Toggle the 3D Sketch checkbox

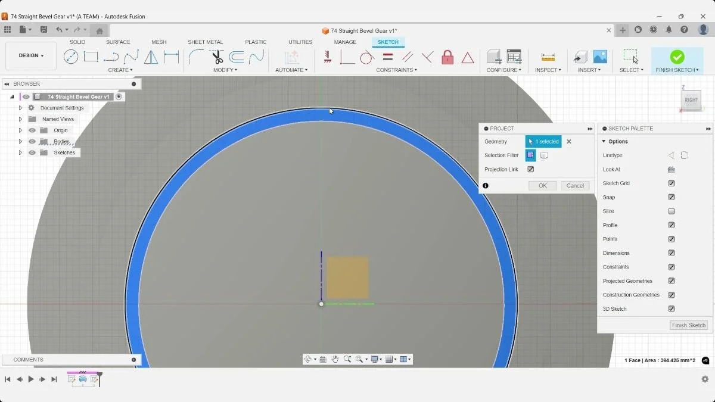pyautogui.click(x=672, y=308)
